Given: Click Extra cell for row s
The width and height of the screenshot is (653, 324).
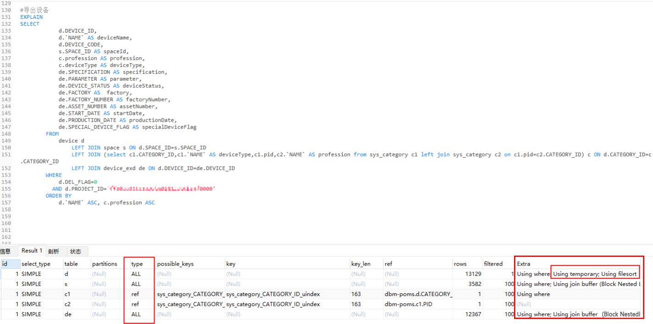Looking at the screenshot, I should pyautogui.click(x=578, y=284).
